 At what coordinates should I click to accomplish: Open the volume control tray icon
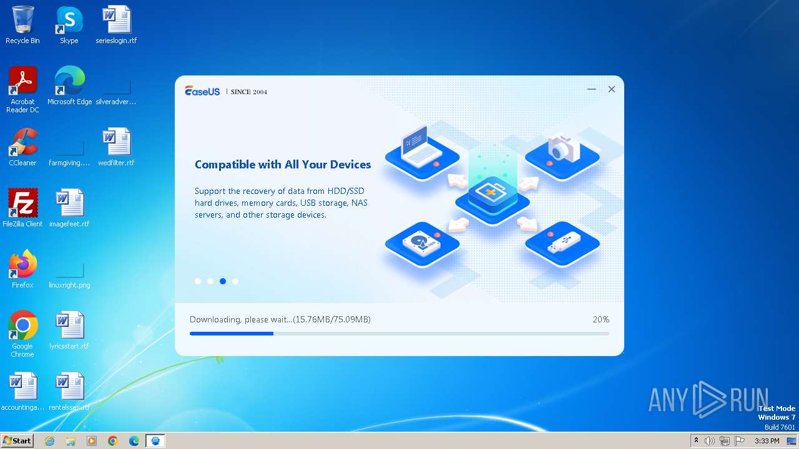[x=710, y=441]
